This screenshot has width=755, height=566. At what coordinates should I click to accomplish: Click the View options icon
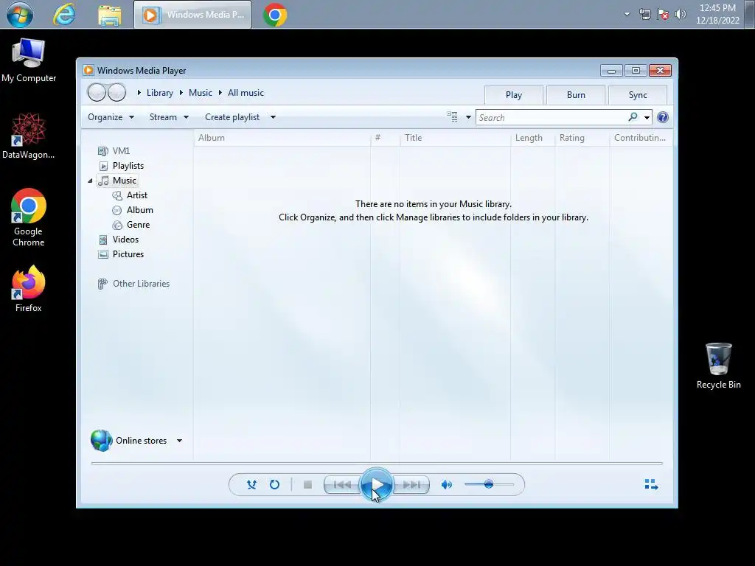452,117
